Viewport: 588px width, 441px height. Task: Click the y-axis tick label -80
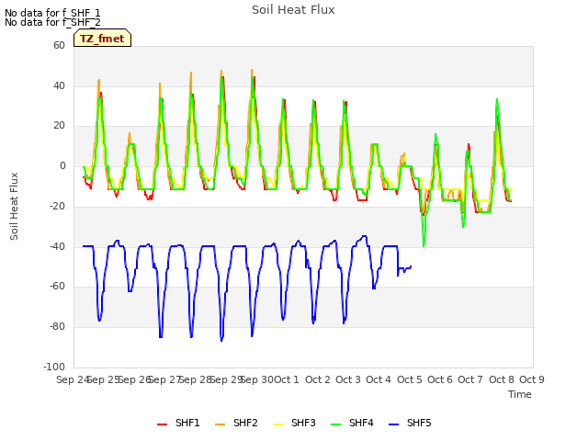(x=57, y=327)
